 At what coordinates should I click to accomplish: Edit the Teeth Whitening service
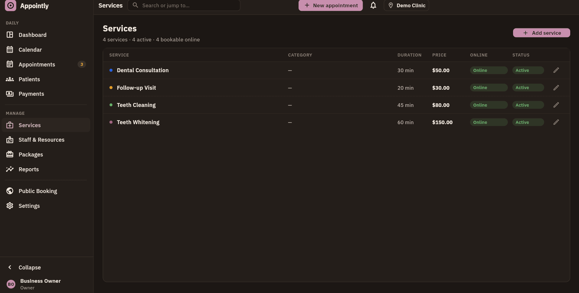(556, 122)
